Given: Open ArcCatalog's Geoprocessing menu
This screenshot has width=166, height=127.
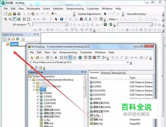Looking at the screenshot, I should [68, 52].
